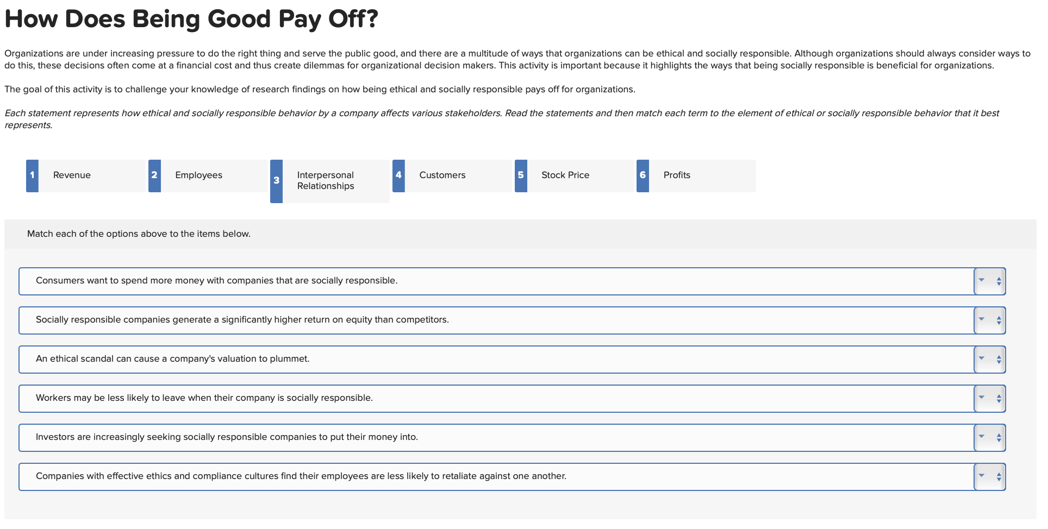Select the Profits term option

click(676, 175)
